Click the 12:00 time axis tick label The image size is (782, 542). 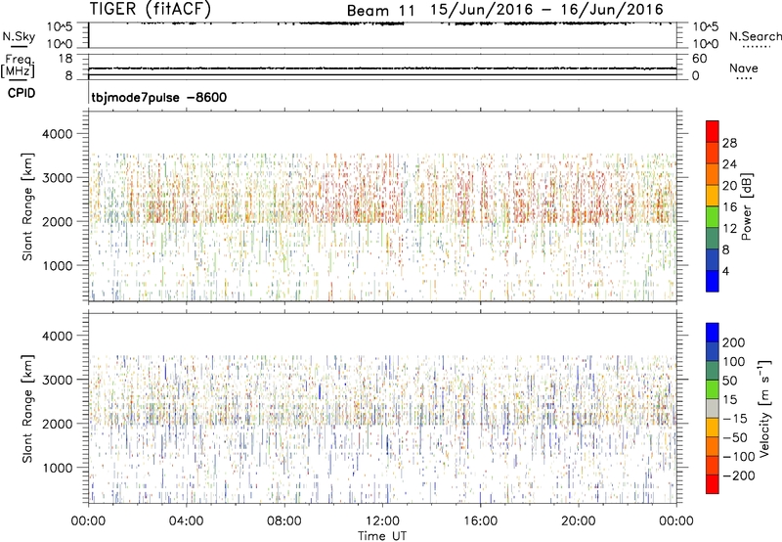pyautogui.click(x=382, y=521)
